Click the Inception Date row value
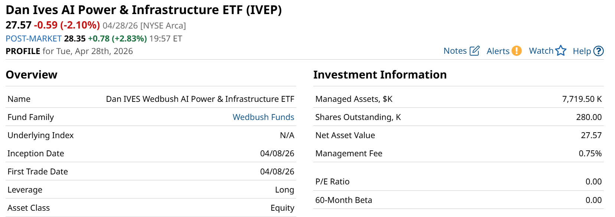 [x=277, y=153]
